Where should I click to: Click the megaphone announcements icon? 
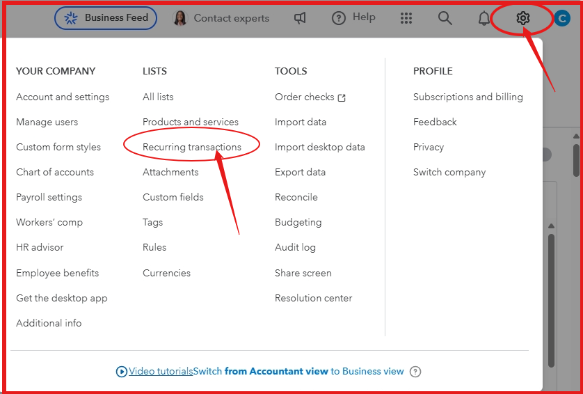[300, 18]
